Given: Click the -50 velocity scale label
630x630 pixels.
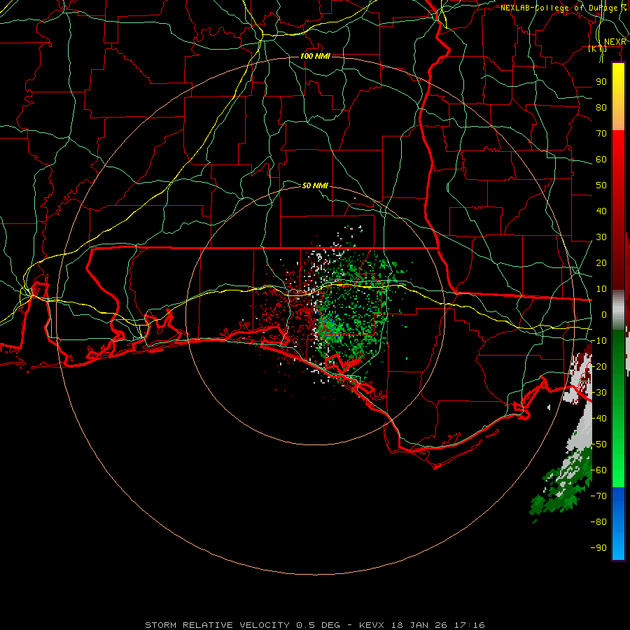Looking at the screenshot, I should pos(598,444).
